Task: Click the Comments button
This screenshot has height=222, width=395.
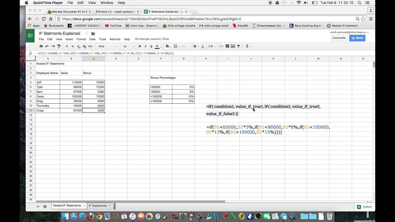Action: pyautogui.click(x=339, y=38)
